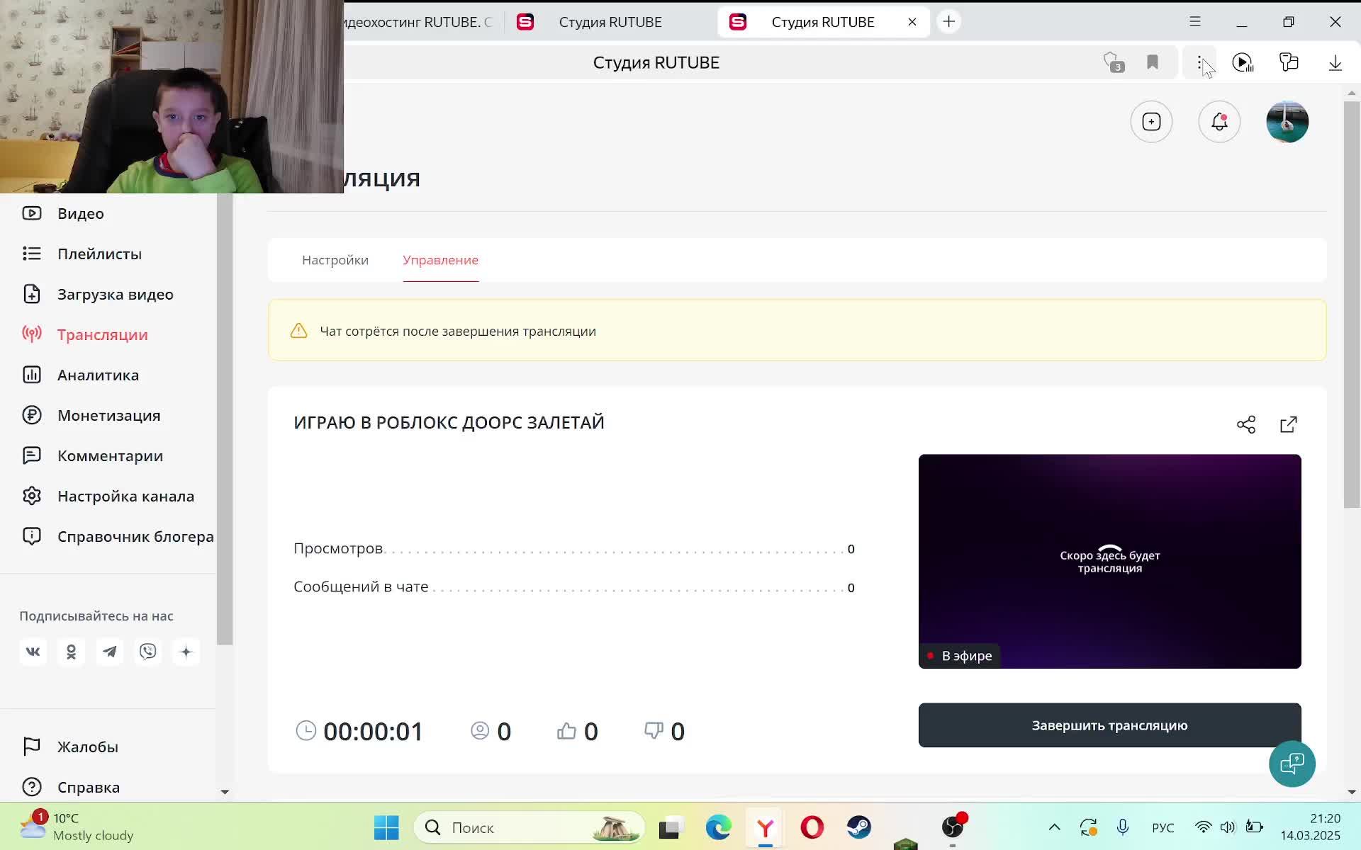This screenshot has height=850, width=1361.
Task: Open the browser feedback chat icon
Action: (1289, 62)
